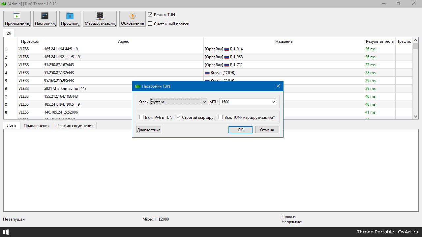
Task: Close the Настройки TUN dialog
Action: click(278, 86)
